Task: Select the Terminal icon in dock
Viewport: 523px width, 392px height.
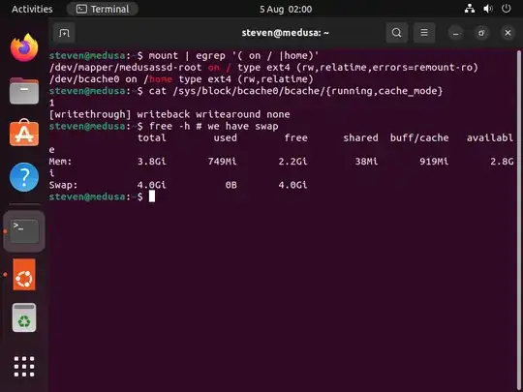Action: click(x=24, y=231)
